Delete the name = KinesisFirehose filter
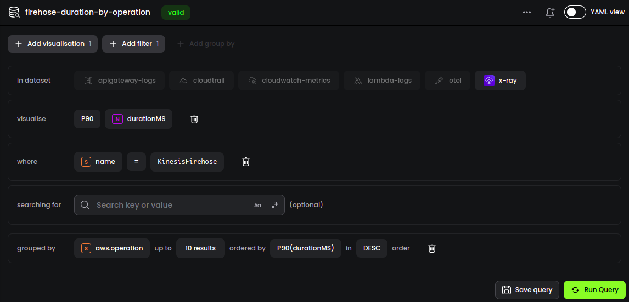Screen dimensions: 629x302 (246, 162)
